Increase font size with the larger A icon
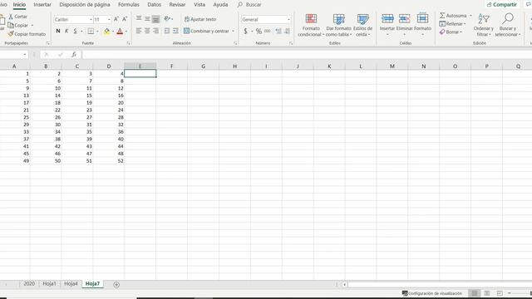This screenshot has height=299, width=532. coord(116,19)
